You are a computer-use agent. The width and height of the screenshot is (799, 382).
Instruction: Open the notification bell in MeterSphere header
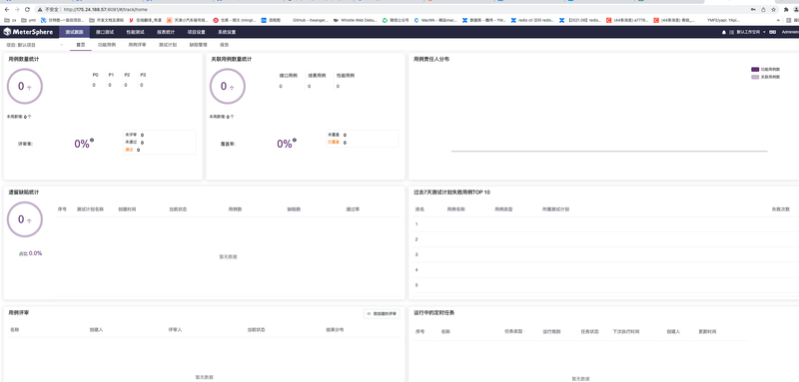724,32
